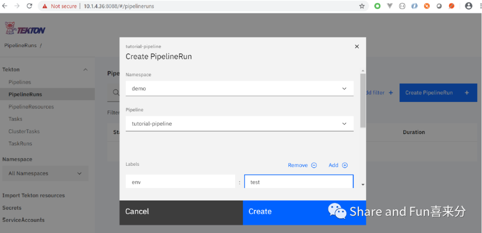
Task: Collapse the Tekton sidebar section
Action: pyautogui.click(x=85, y=69)
